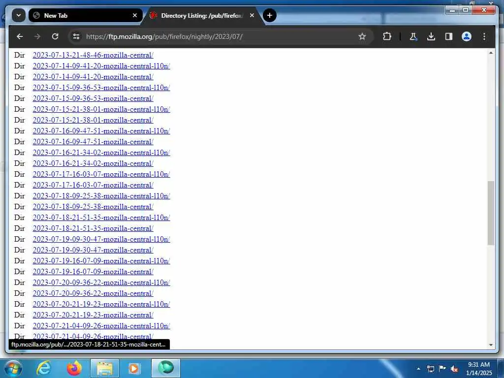This screenshot has height=378, width=504.
Task: Open 2023-07-16-21-34-02-mozilla-central folder
Action: 93,163
